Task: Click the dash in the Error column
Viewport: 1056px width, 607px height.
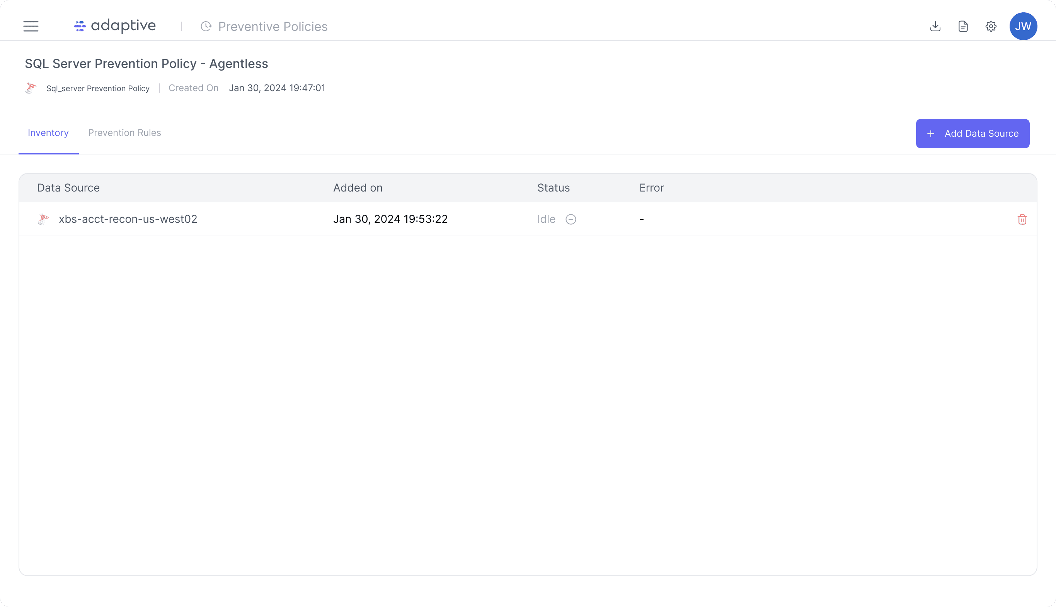Action: pyautogui.click(x=642, y=219)
